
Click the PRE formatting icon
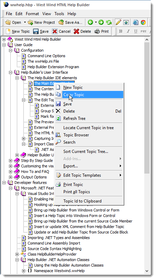pos(144,31)
